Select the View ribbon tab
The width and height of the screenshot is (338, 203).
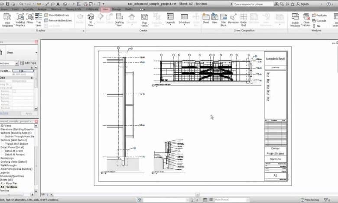click(105, 9)
